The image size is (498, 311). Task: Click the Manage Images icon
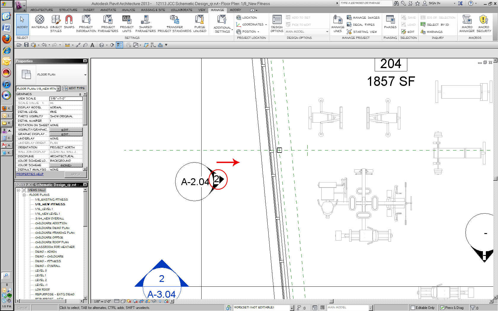pos(349,17)
